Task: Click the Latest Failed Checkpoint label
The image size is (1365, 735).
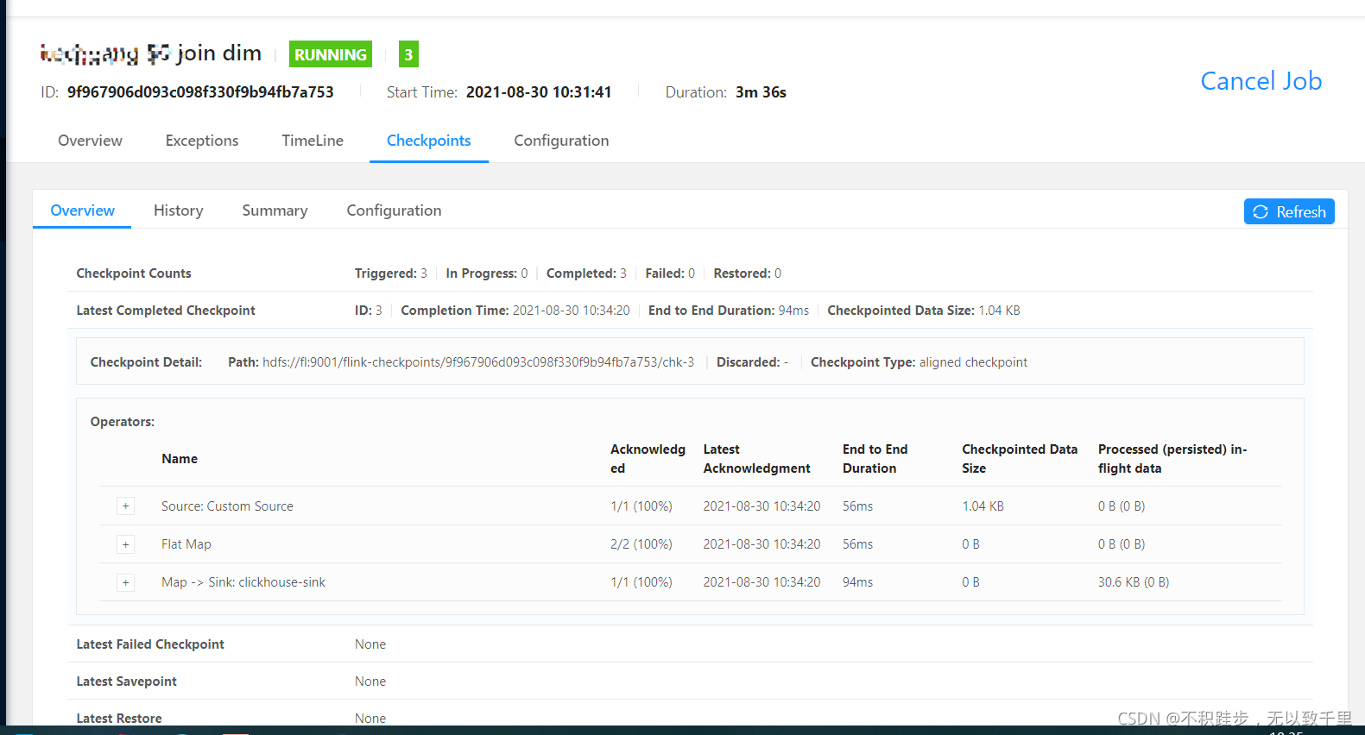Action: pos(150,644)
